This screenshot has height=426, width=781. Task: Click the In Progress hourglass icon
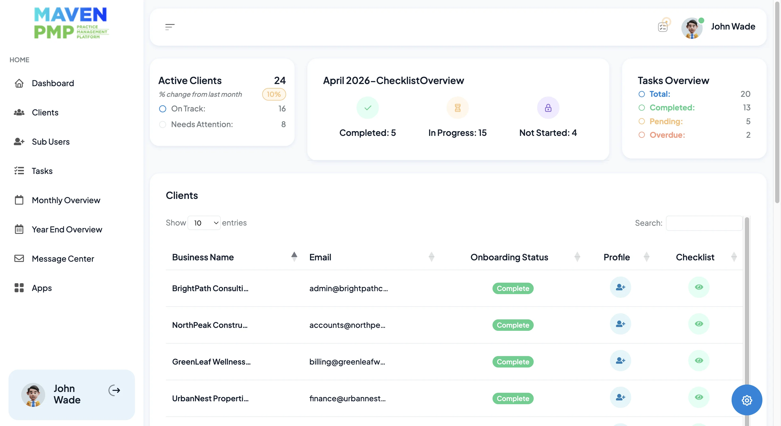[x=457, y=108]
